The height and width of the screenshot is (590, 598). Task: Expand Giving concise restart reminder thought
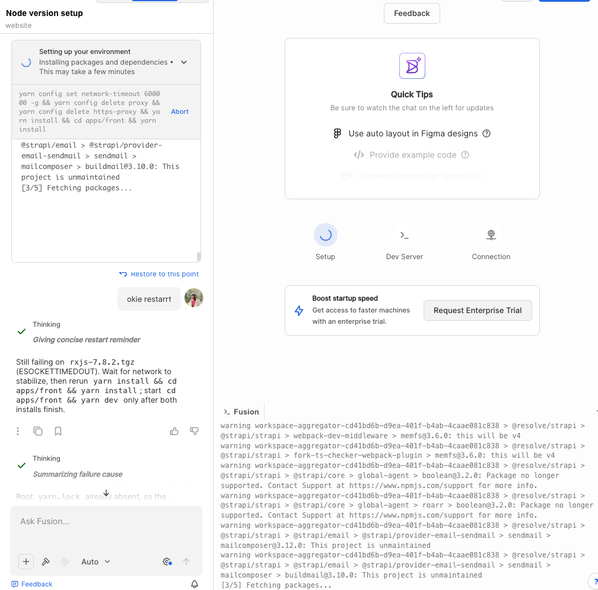(x=87, y=340)
